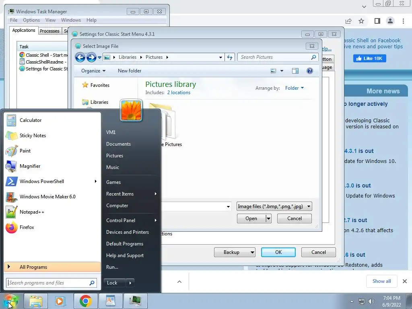This screenshot has width=412, height=309.
Task: Launch Windows Movie Maker 6.0
Action: [52, 196]
